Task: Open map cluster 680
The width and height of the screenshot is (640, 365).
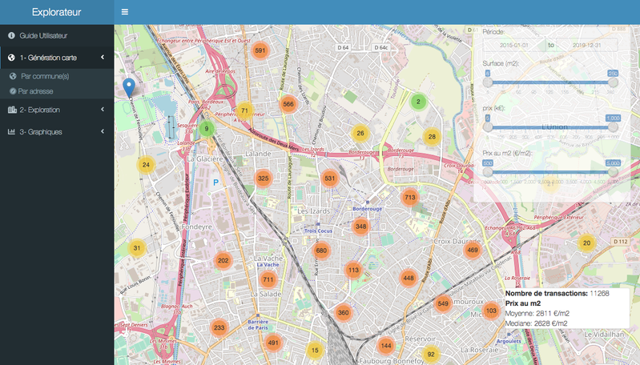Action: [x=321, y=251]
